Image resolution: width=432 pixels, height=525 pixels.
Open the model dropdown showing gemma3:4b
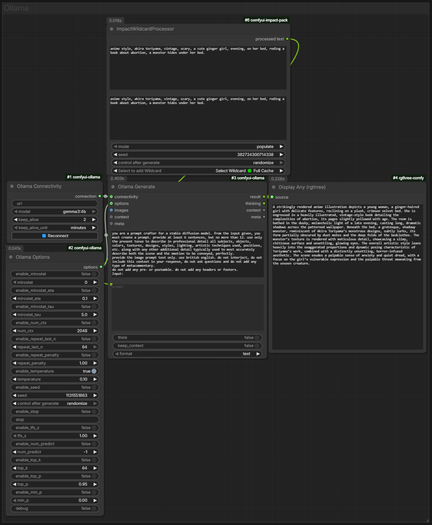[55, 212]
